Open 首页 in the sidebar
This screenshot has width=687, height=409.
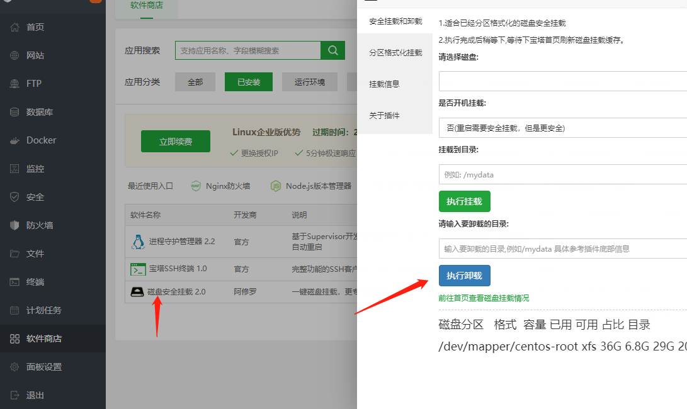(35, 27)
